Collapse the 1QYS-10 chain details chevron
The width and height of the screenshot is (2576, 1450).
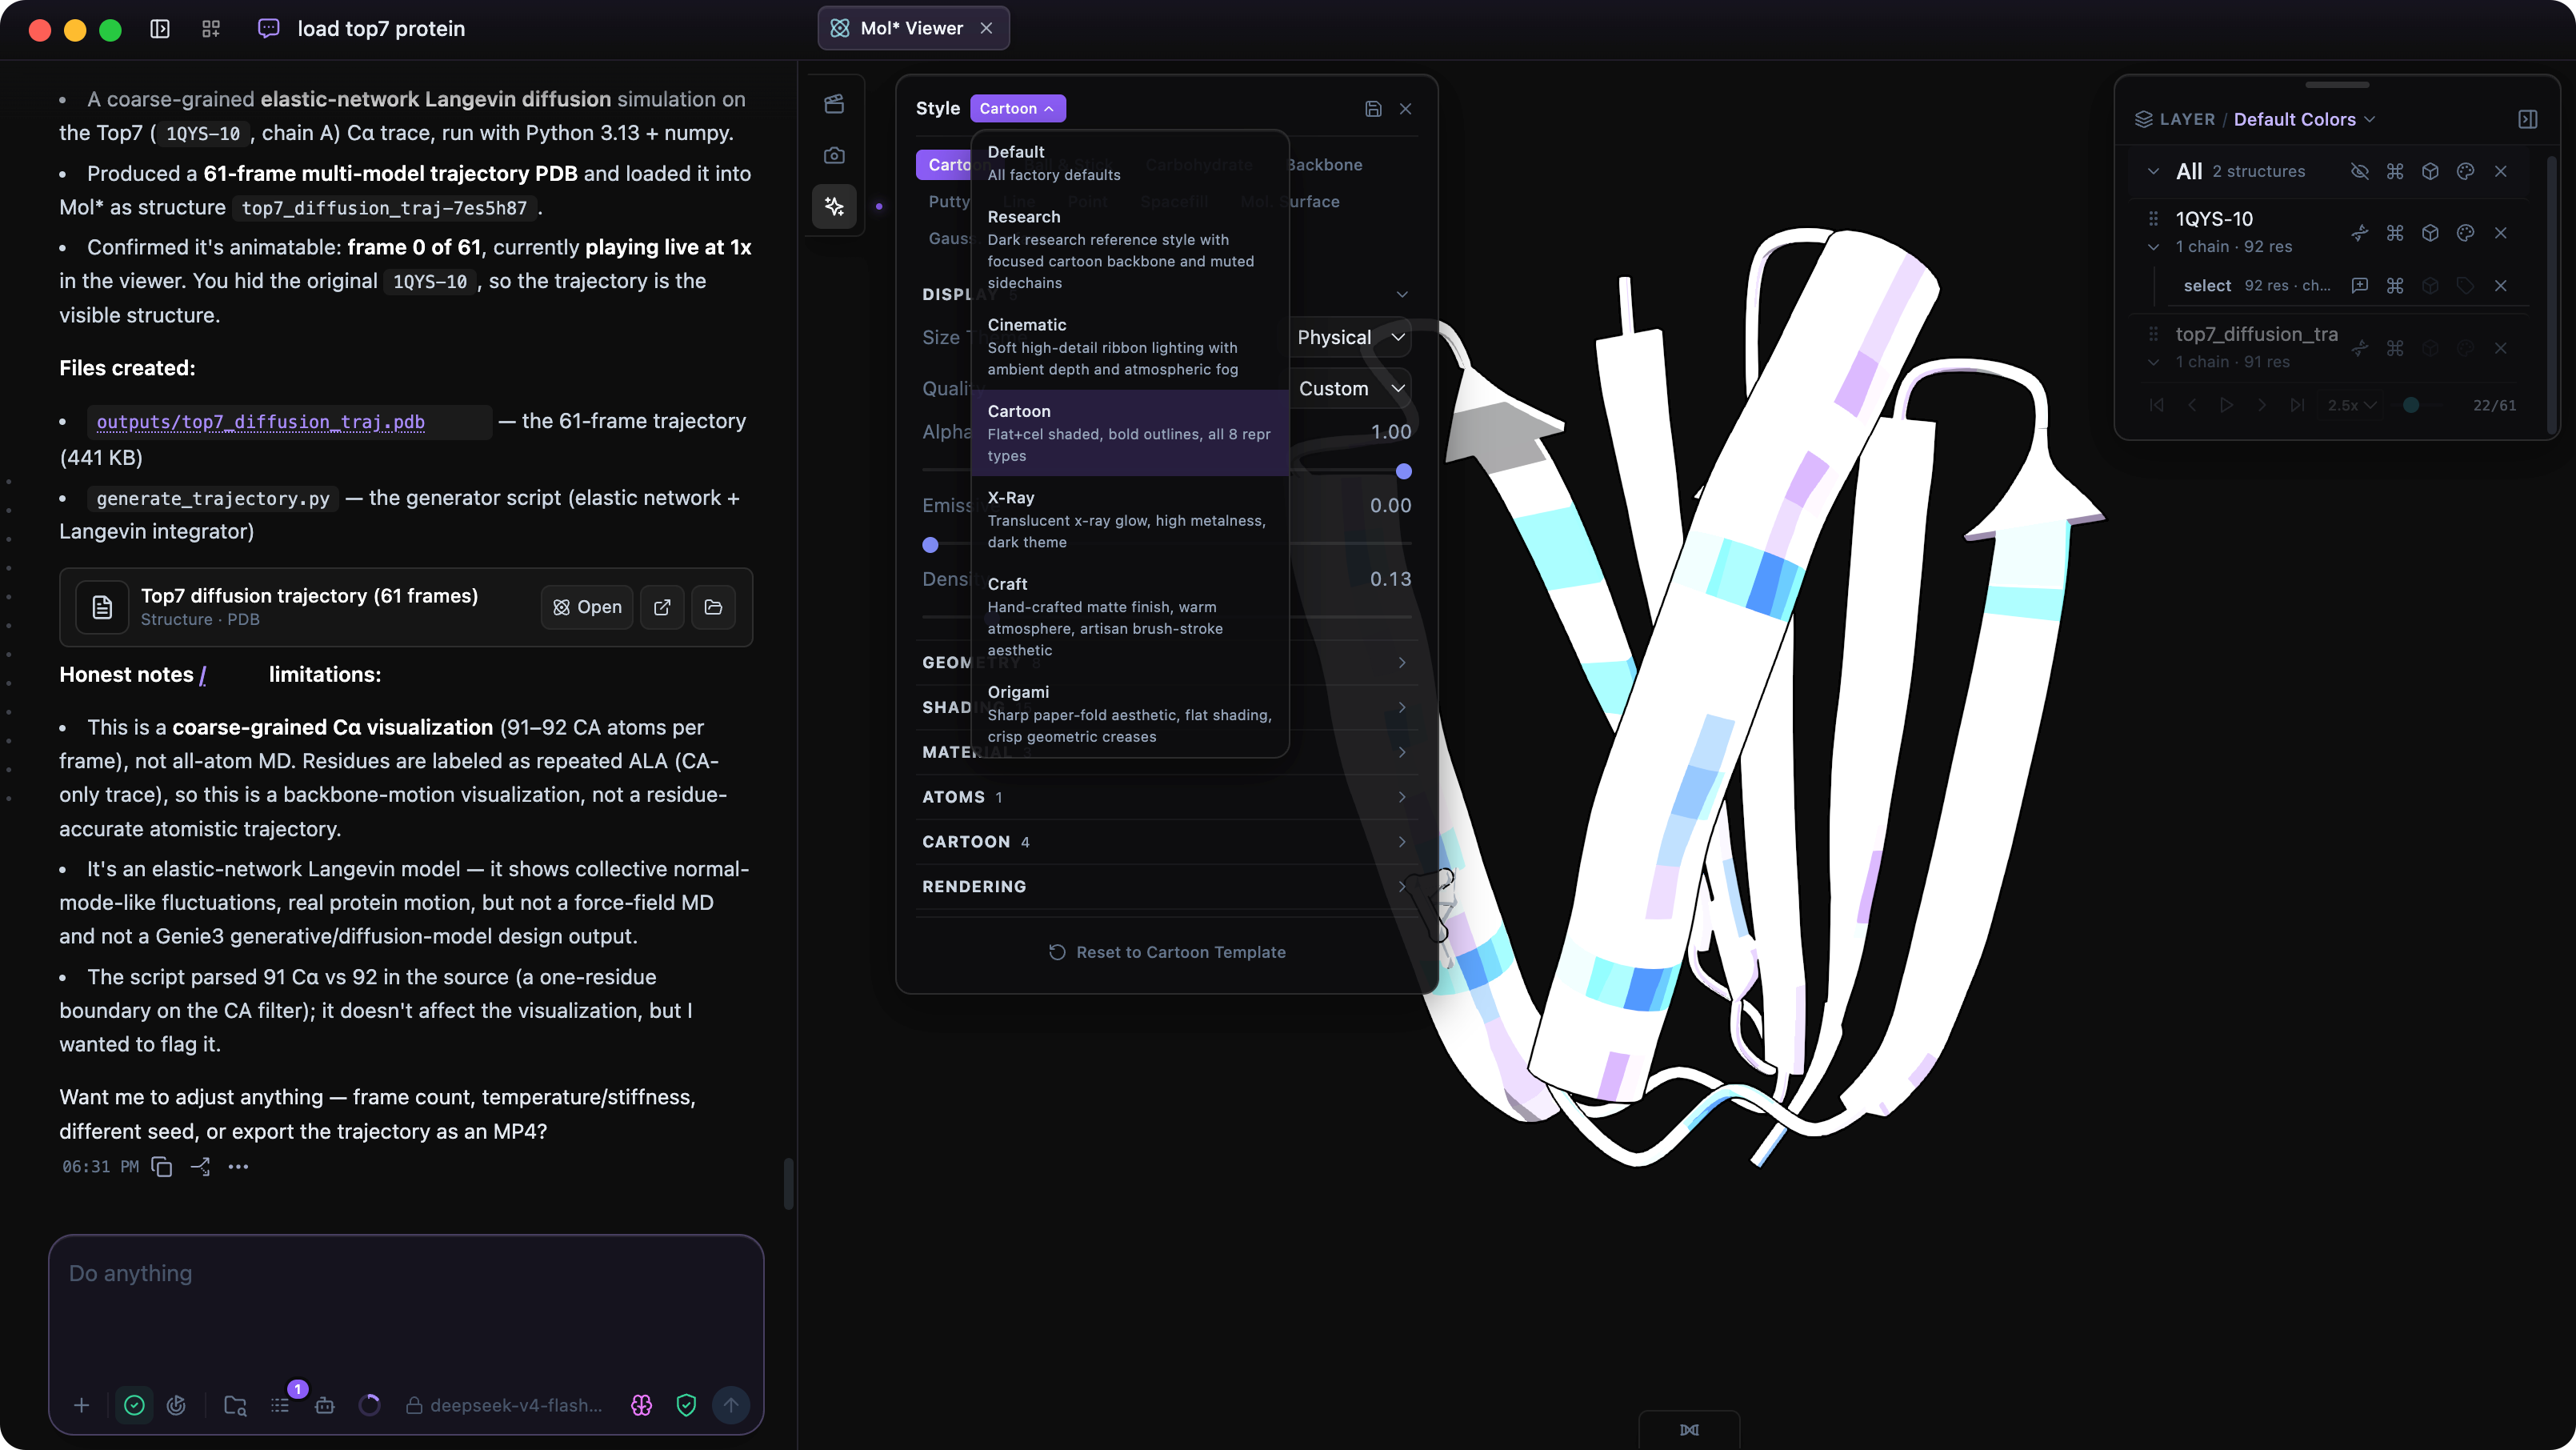(2153, 247)
